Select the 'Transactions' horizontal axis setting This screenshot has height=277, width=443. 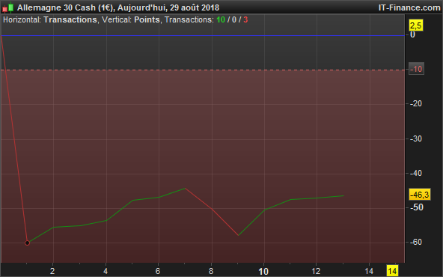coord(70,19)
